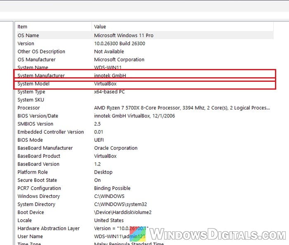Select the BaseBoard Manufacturer row

45,148
